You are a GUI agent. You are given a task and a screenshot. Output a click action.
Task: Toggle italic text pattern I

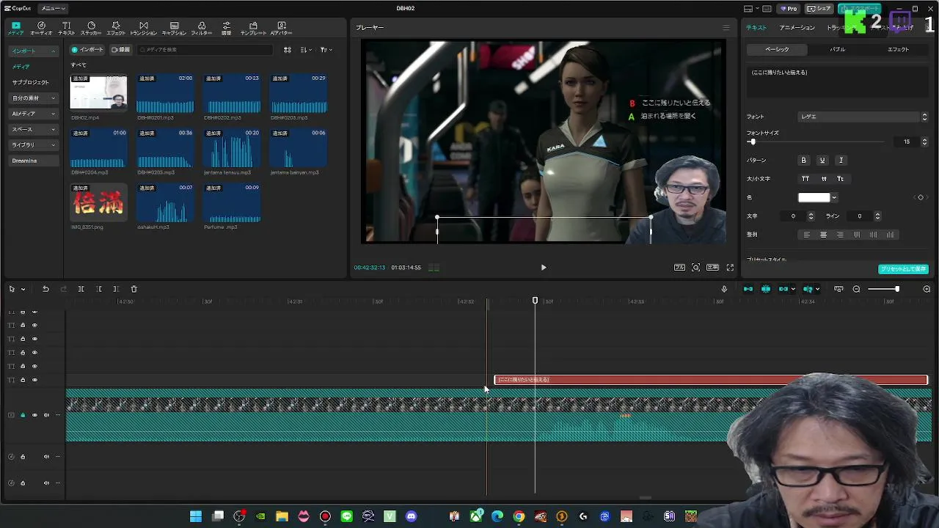click(x=841, y=160)
